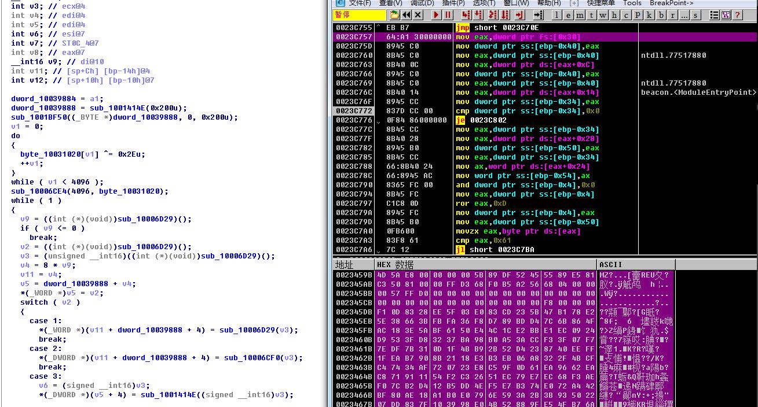Show References with the r button
758x407 pixels.
[x=672, y=15]
